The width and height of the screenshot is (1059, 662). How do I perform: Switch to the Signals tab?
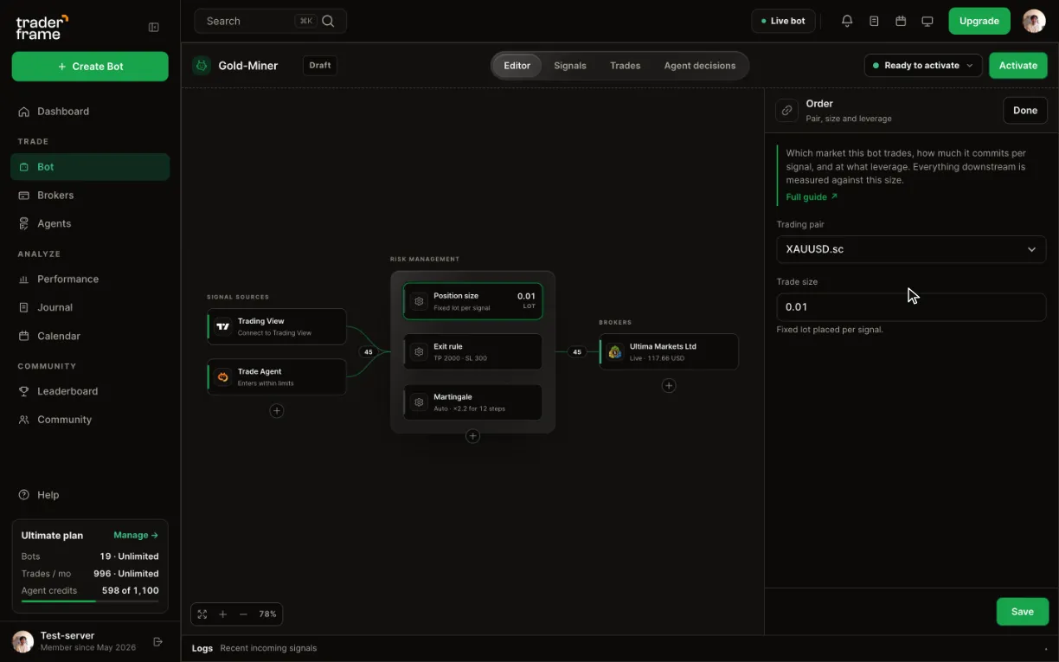click(570, 66)
